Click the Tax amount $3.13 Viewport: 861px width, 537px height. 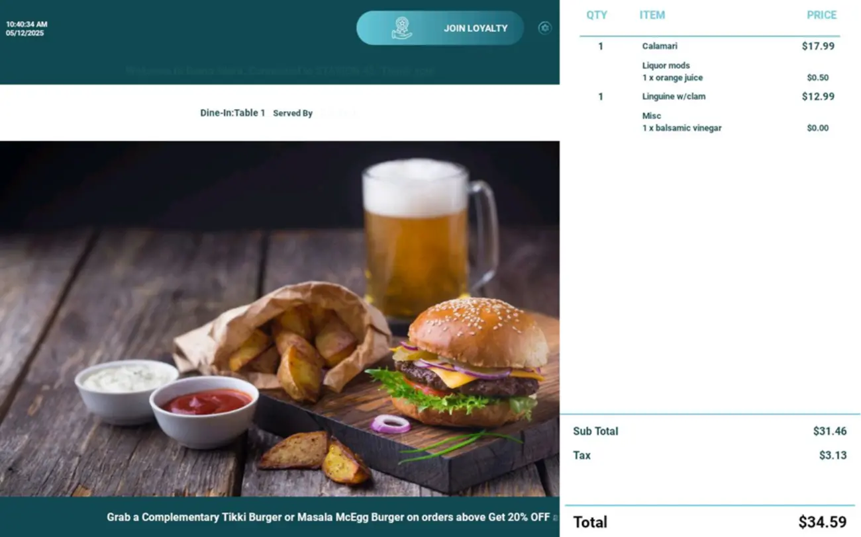833,455
